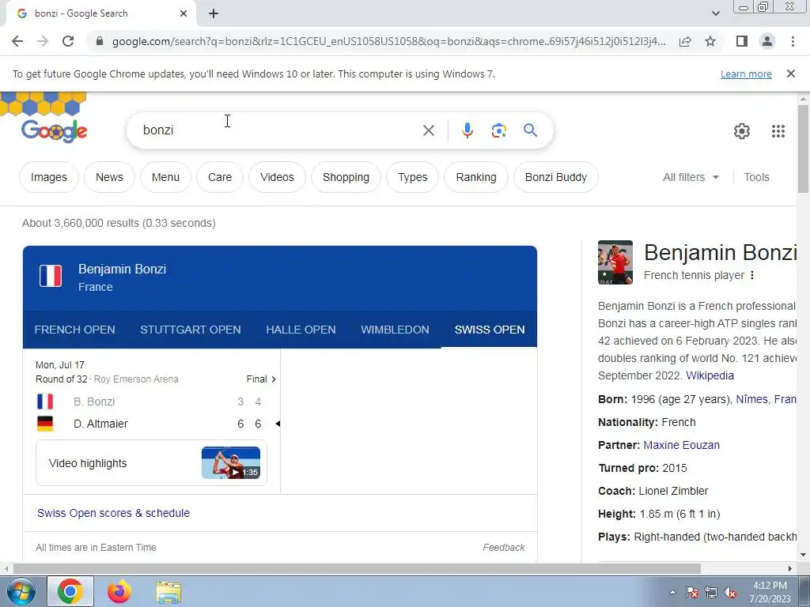Select the Types filter chip
This screenshot has height=607, width=810.
click(x=412, y=177)
